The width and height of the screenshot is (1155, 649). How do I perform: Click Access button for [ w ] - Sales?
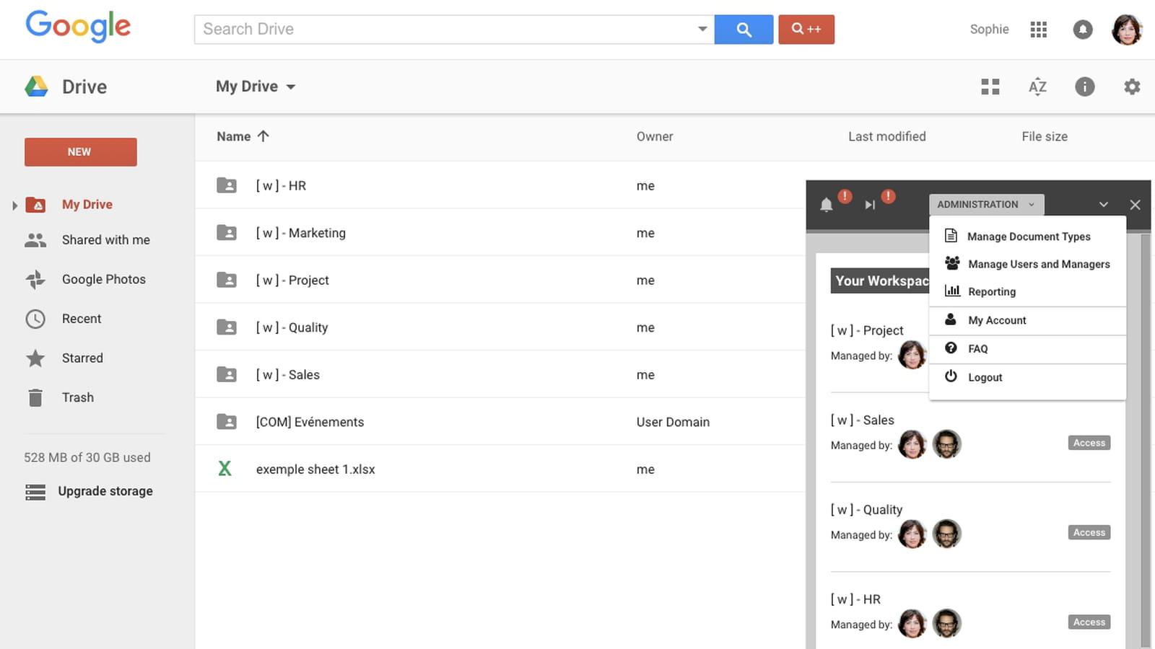1089,443
